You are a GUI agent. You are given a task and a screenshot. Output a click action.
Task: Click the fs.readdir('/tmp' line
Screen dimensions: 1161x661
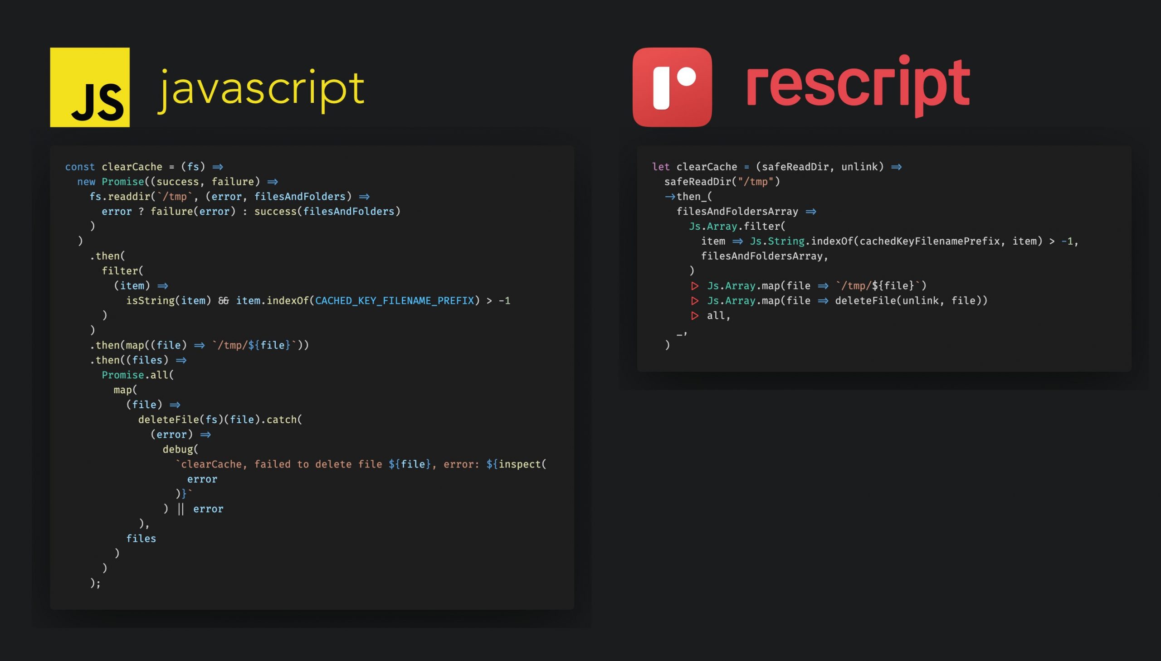tap(229, 197)
